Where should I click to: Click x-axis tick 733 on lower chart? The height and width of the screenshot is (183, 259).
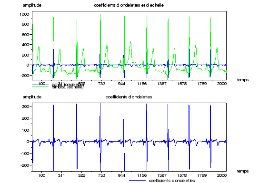point(101,175)
